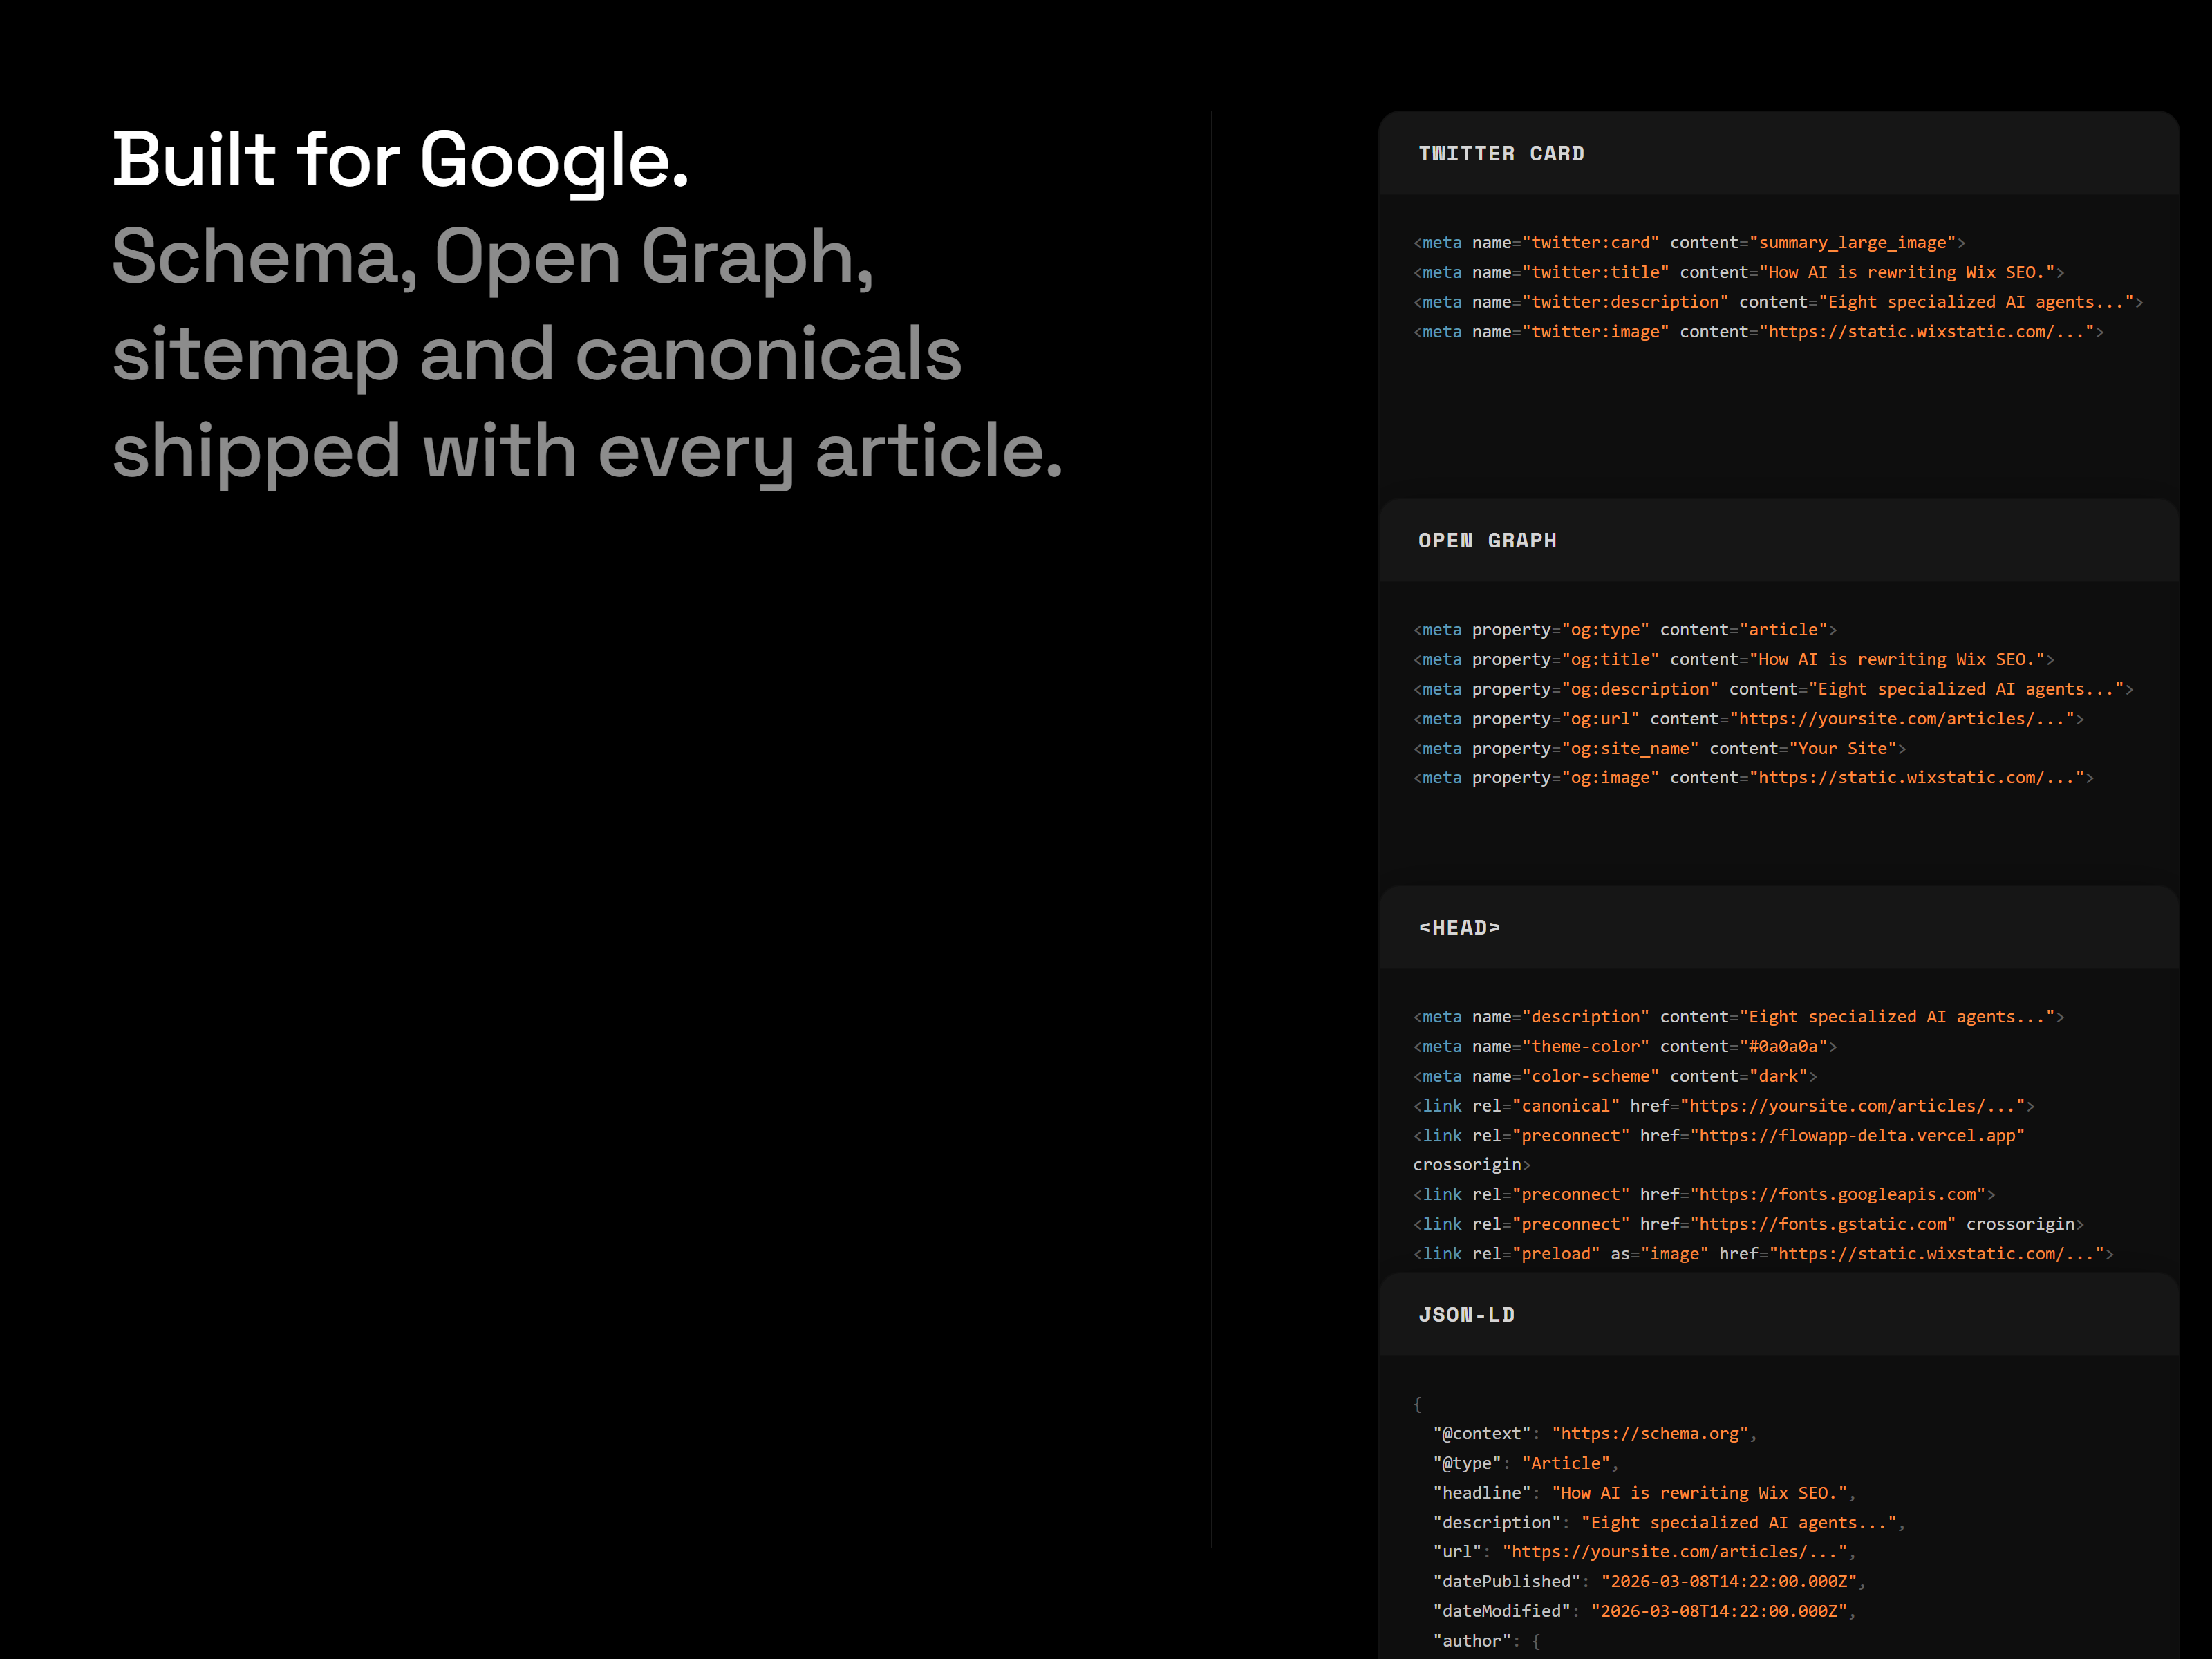Select the JSON-LD panel header
The image size is (2212, 1659).
tap(1778, 1314)
